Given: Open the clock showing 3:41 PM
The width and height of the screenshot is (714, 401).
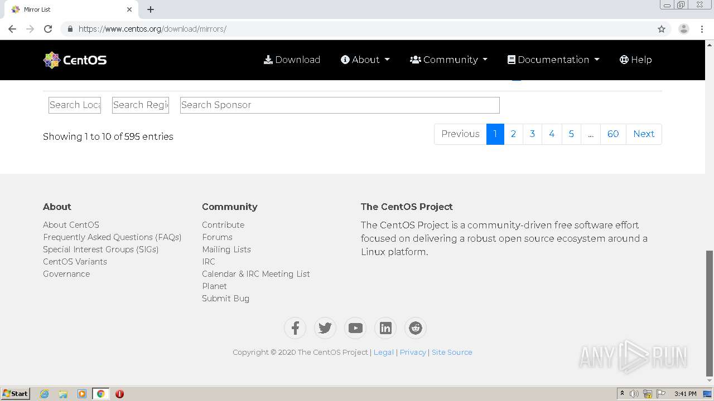Looking at the screenshot, I should click(x=685, y=394).
